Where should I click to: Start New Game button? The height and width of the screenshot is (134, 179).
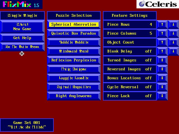tap(22, 27)
